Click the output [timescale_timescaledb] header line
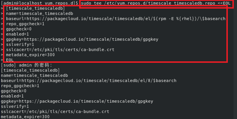 tap(30, 70)
